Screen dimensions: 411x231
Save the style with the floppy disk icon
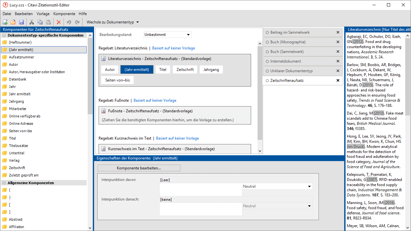[22, 22]
